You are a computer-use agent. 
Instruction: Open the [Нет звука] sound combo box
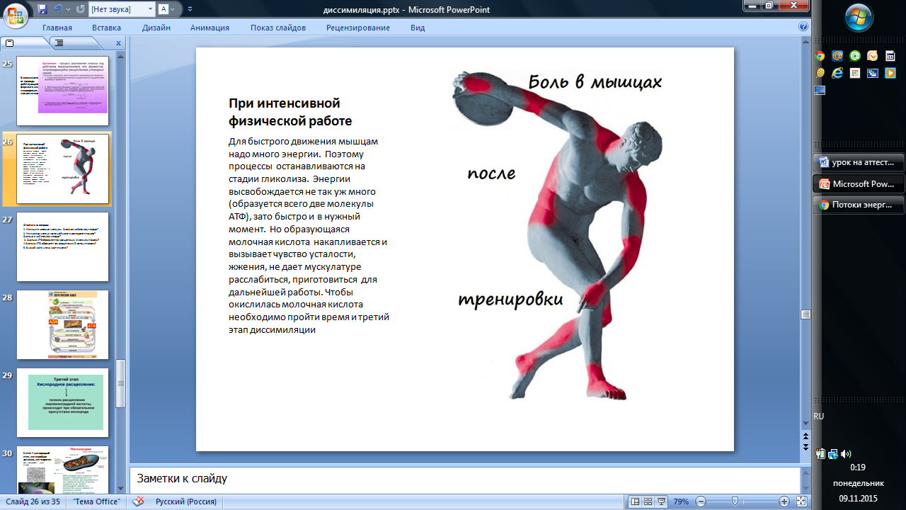(121, 9)
